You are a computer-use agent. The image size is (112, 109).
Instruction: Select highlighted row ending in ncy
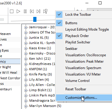point(10,61)
